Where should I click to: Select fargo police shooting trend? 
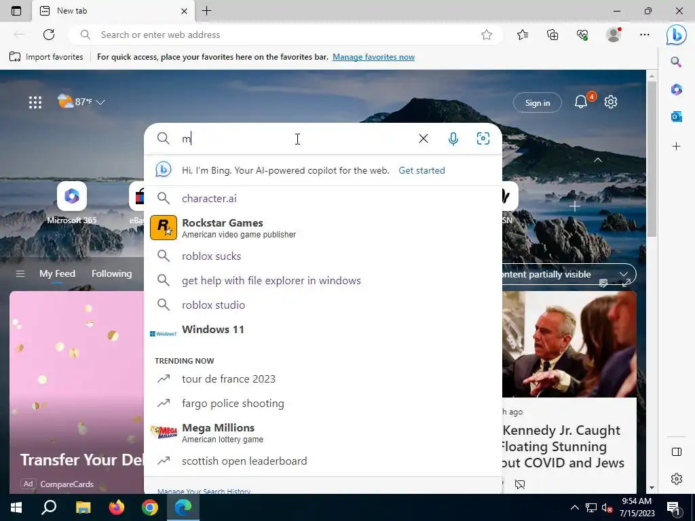click(x=323, y=403)
